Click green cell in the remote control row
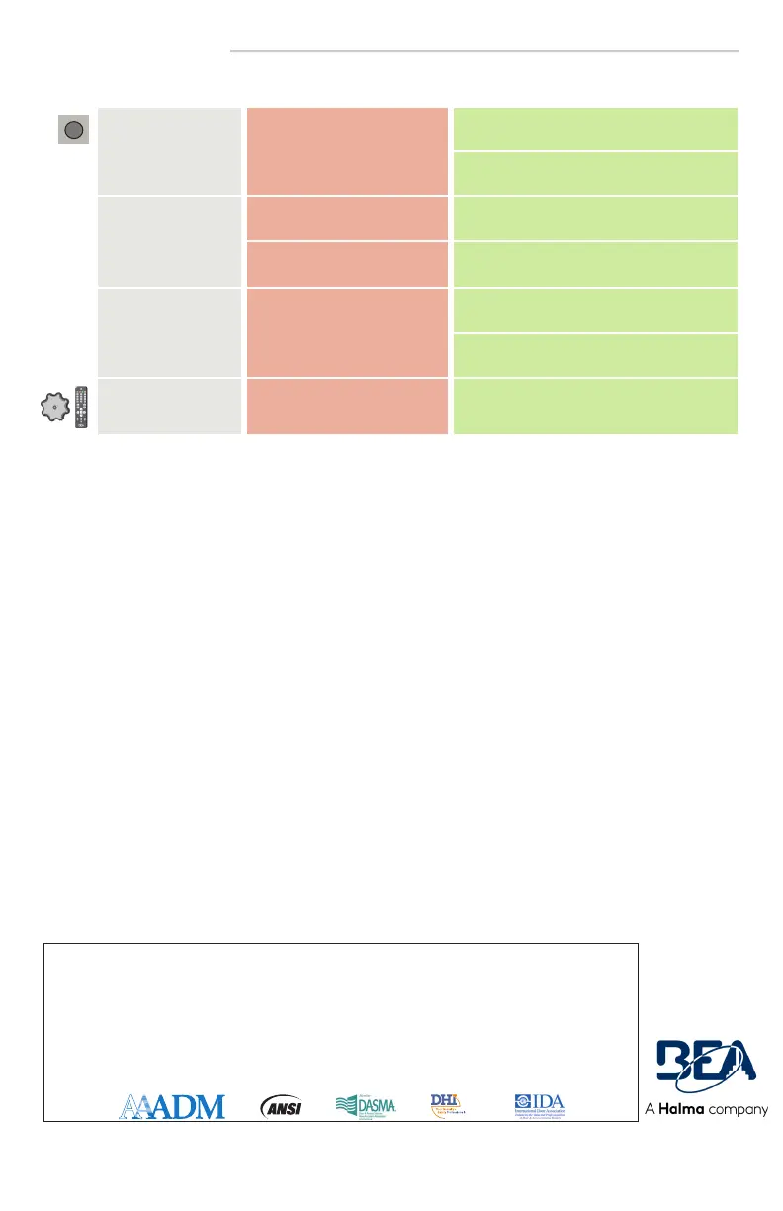Viewport: 783px width, 1211px height. (x=594, y=406)
